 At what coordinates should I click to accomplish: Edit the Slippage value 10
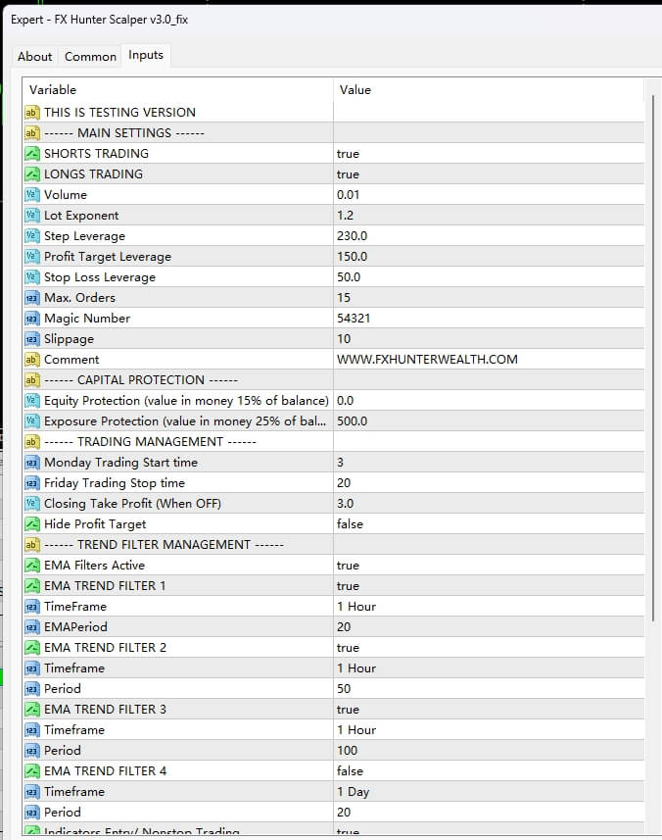click(488, 339)
